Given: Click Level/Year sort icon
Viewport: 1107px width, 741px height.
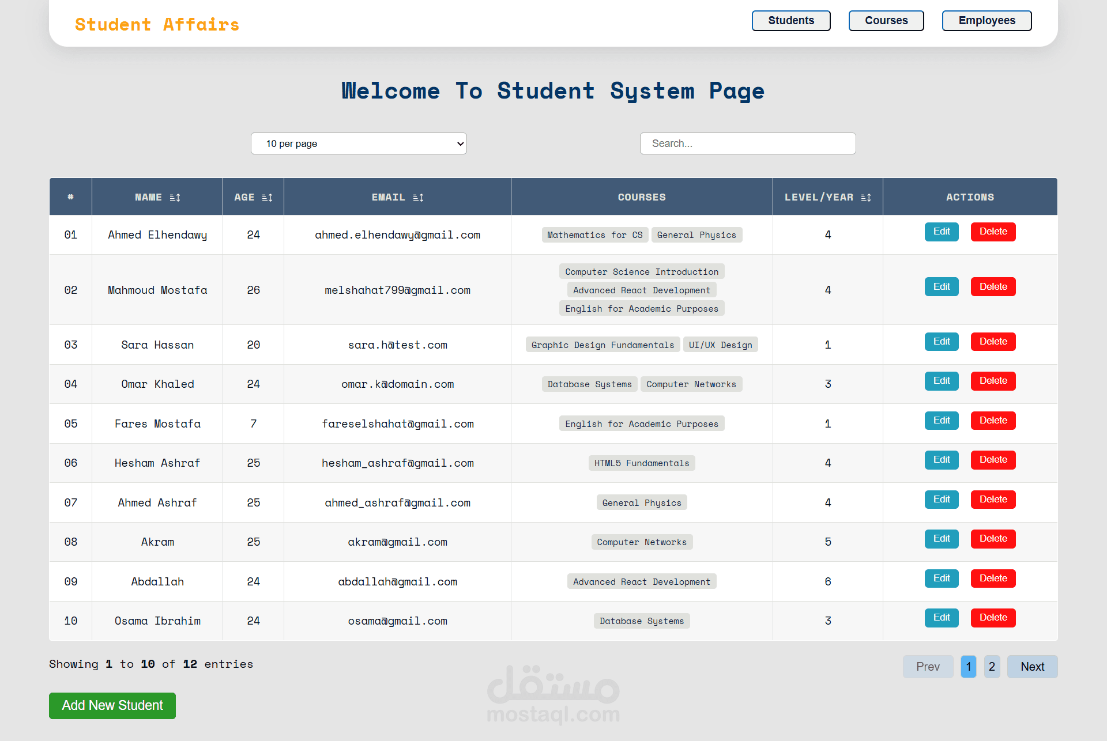Looking at the screenshot, I should tap(866, 198).
